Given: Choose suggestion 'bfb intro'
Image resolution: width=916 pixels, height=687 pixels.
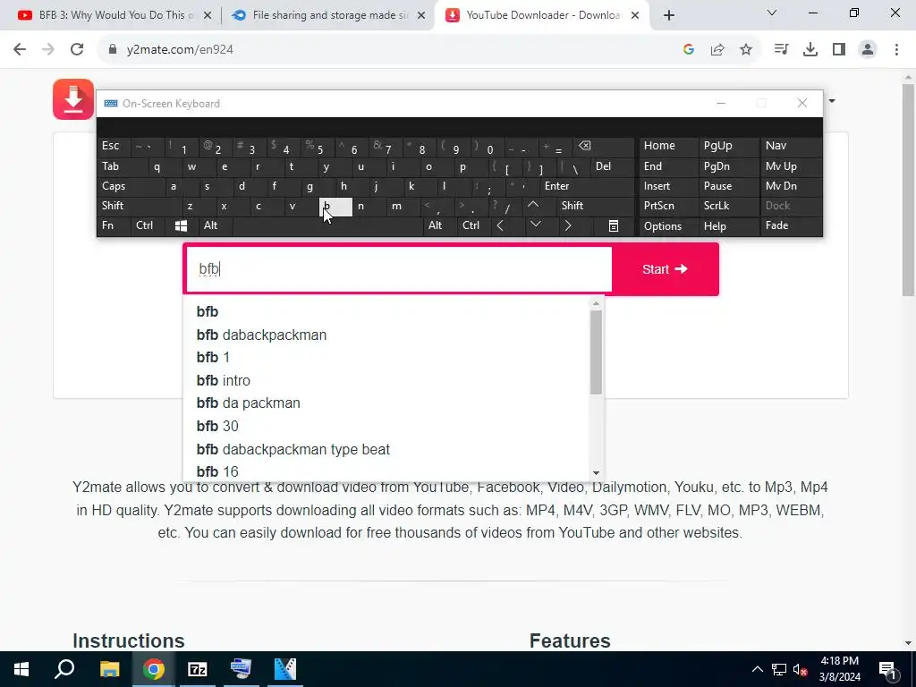Looking at the screenshot, I should click(224, 380).
